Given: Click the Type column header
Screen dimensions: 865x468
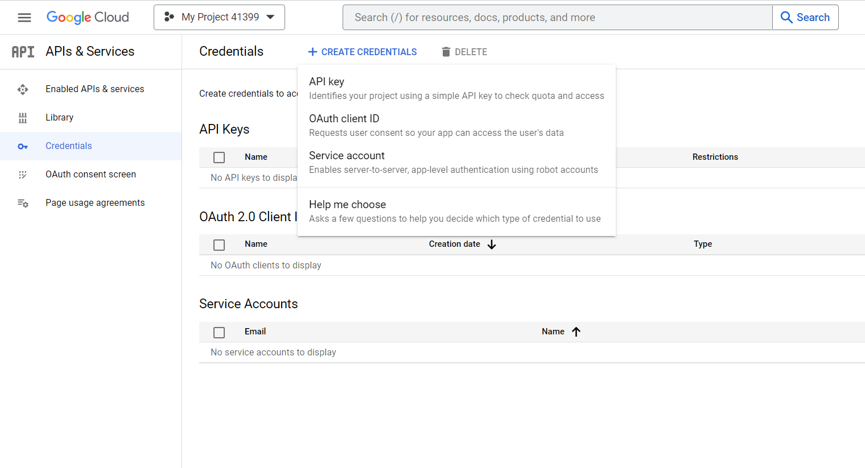Looking at the screenshot, I should click(x=703, y=244).
